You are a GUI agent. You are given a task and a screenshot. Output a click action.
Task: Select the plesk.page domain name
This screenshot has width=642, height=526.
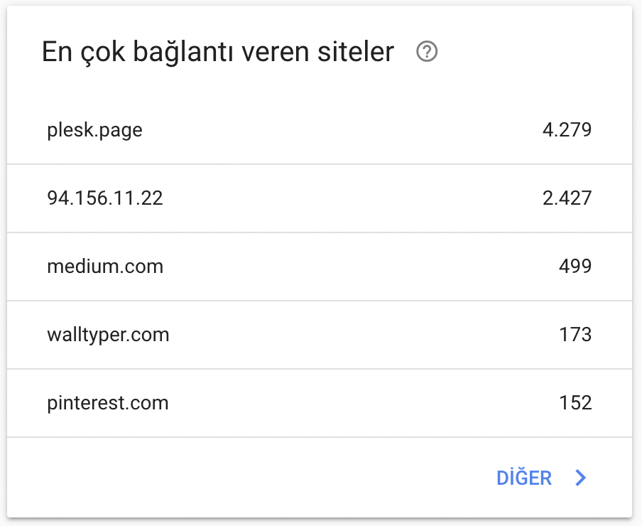pyautogui.click(x=94, y=130)
